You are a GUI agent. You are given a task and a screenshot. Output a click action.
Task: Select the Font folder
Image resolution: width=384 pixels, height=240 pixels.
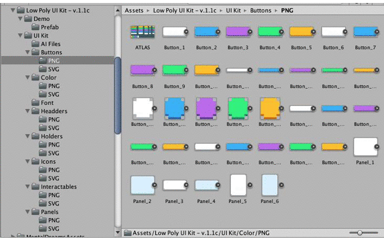(42, 103)
